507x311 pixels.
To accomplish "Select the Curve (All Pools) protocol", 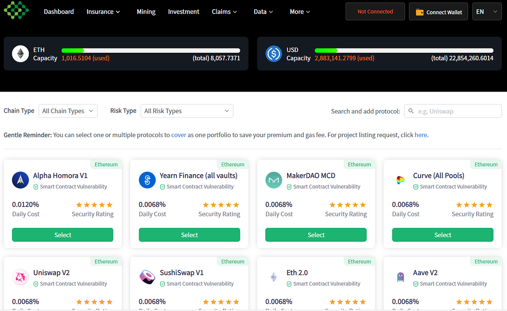I will [x=443, y=235].
